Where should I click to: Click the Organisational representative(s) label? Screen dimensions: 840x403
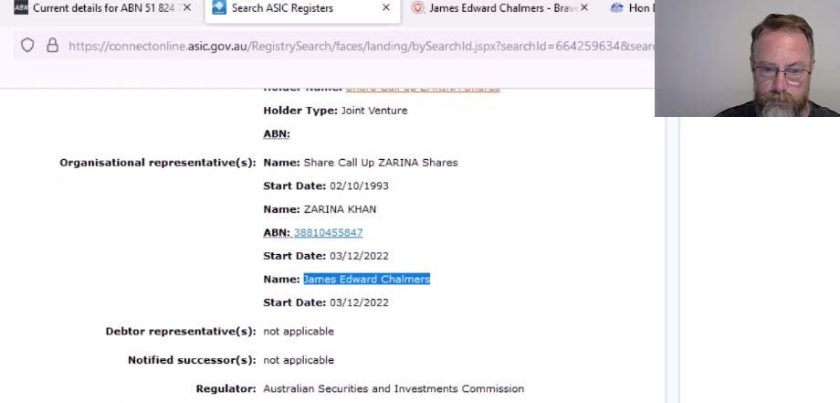coord(158,163)
